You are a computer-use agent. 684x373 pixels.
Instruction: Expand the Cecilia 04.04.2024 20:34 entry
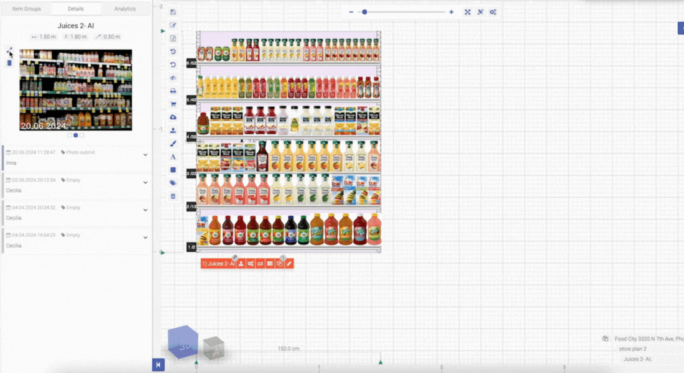tap(146, 210)
